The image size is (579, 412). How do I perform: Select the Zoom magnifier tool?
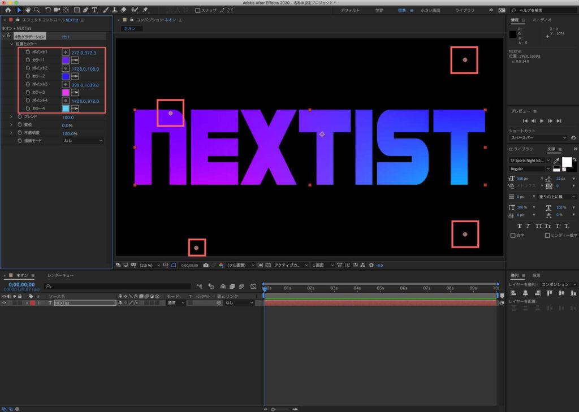click(37, 10)
